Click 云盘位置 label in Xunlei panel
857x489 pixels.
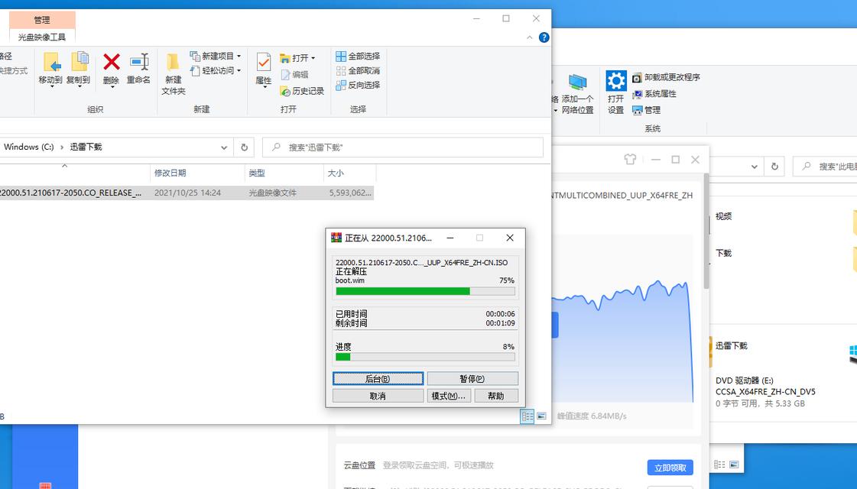pyautogui.click(x=359, y=465)
